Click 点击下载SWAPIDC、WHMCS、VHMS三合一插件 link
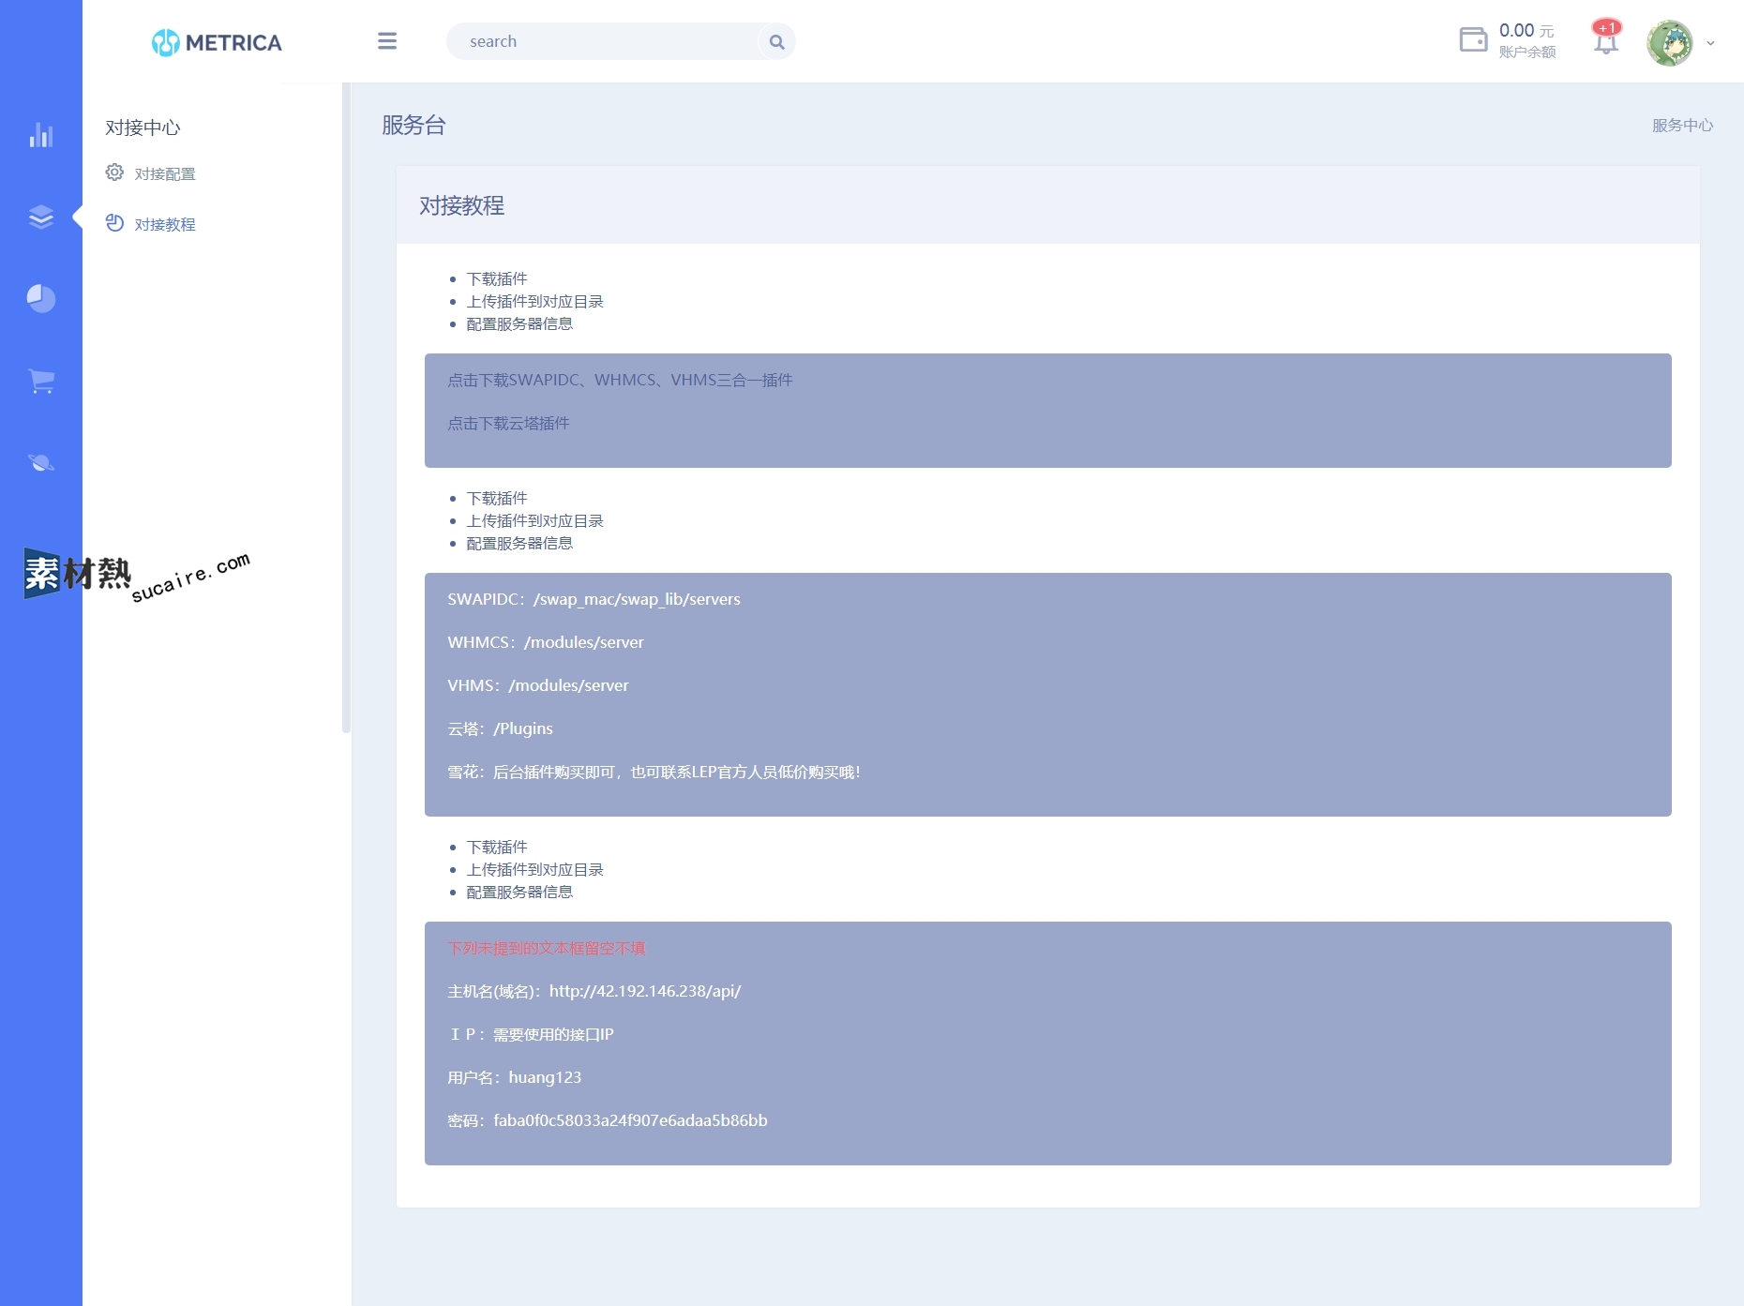Viewport: 1744px width, 1306px height. pos(620,380)
